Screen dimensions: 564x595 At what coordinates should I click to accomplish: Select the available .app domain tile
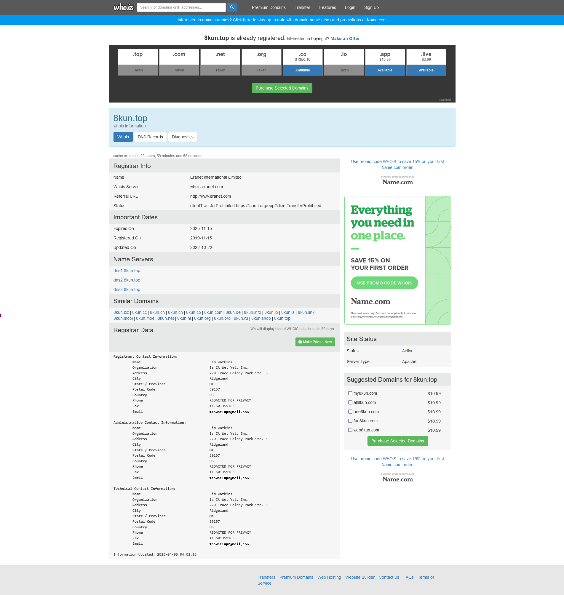tap(385, 62)
